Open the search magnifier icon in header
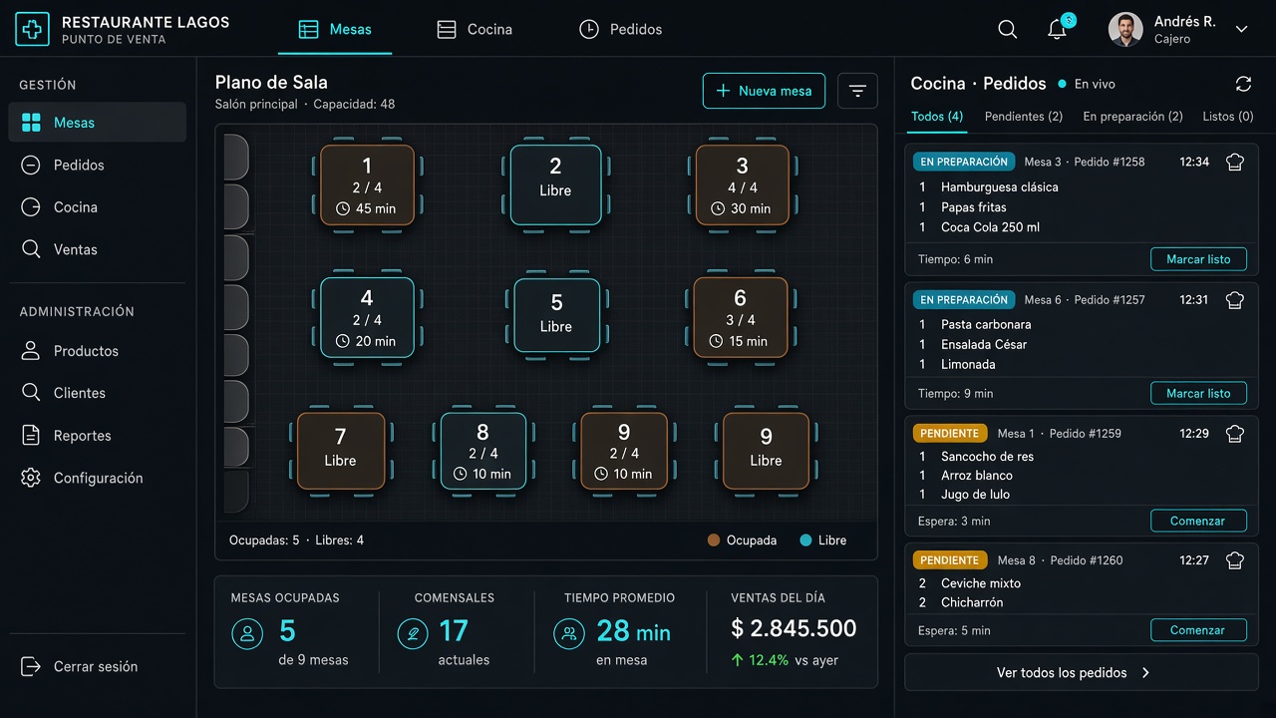This screenshot has height=718, width=1276. tap(1008, 30)
